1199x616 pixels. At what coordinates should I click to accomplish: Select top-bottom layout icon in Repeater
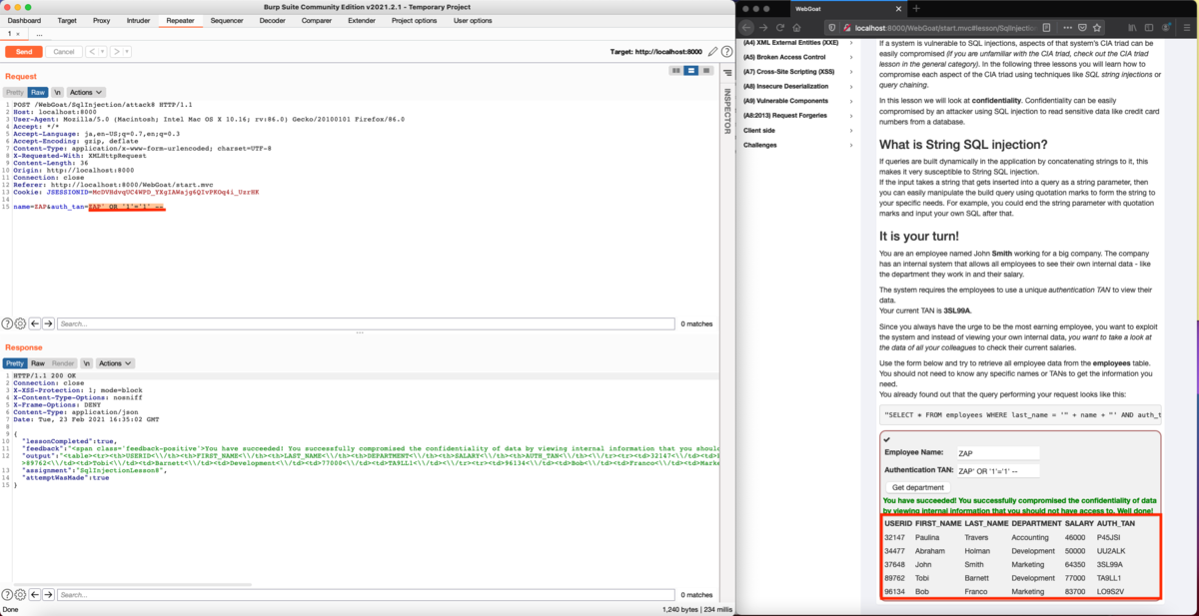click(x=691, y=71)
